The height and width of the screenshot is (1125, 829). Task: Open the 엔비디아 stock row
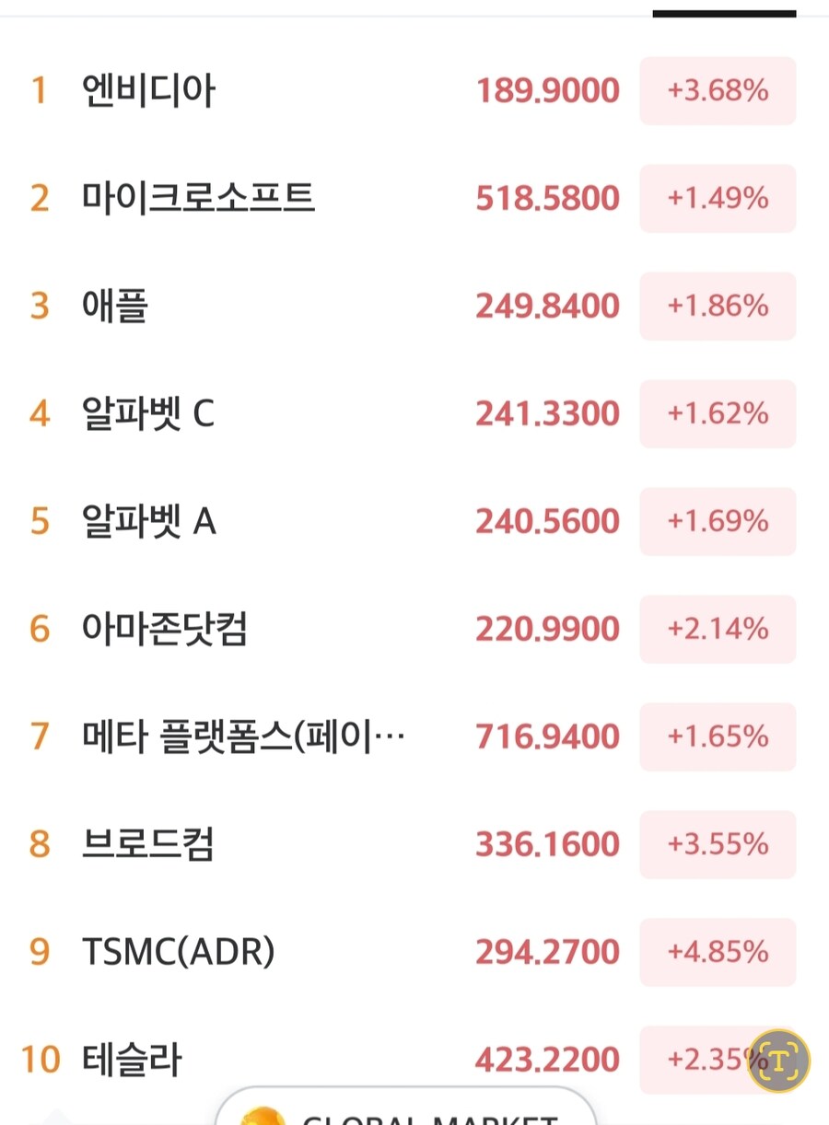pos(149,91)
